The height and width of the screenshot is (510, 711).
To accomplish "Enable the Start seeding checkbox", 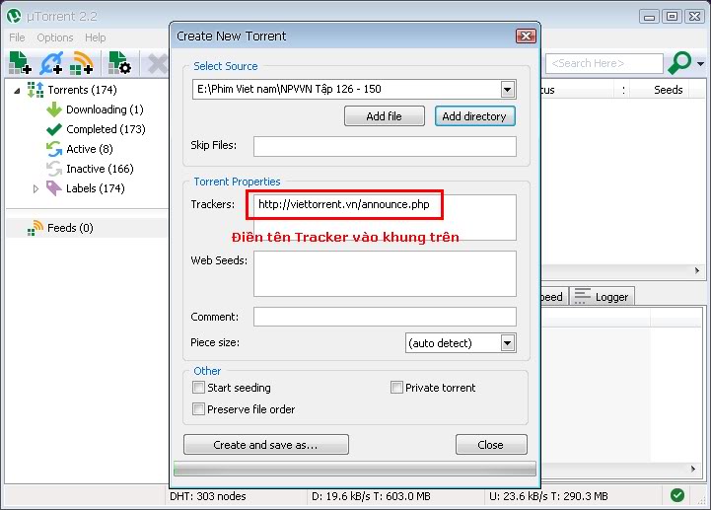I will pos(198,387).
